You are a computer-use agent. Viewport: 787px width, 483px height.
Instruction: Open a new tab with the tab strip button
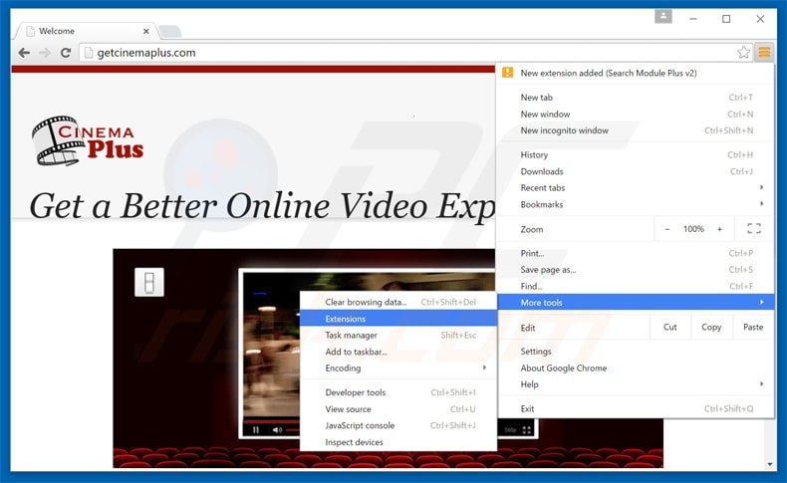tap(170, 31)
